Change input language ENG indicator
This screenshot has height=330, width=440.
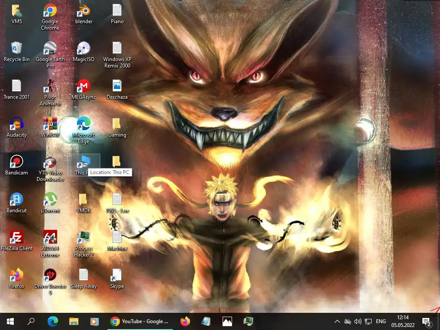381,321
